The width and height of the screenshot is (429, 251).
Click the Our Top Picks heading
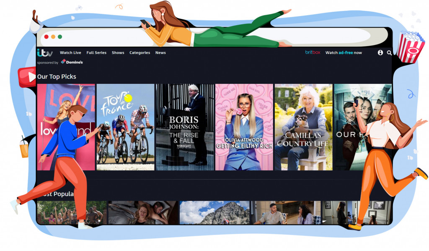coord(57,77)
